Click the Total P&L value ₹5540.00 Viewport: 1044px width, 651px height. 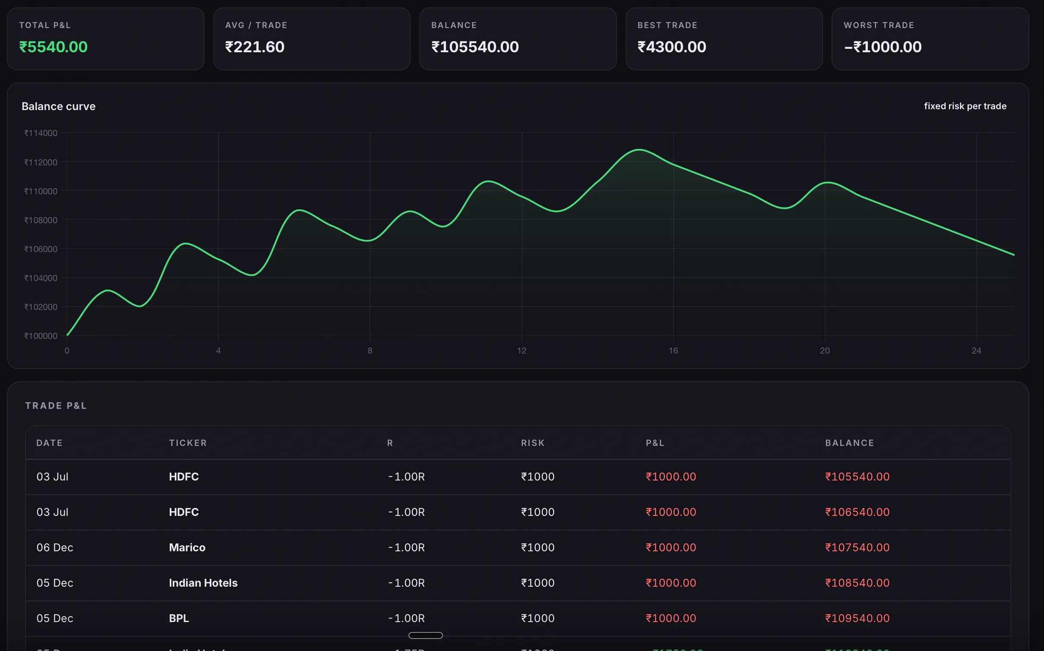point(53,47)
